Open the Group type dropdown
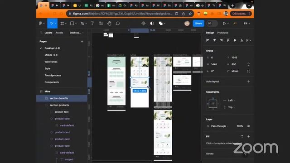Screen dimensions: 290x163 tap(211, 51)
